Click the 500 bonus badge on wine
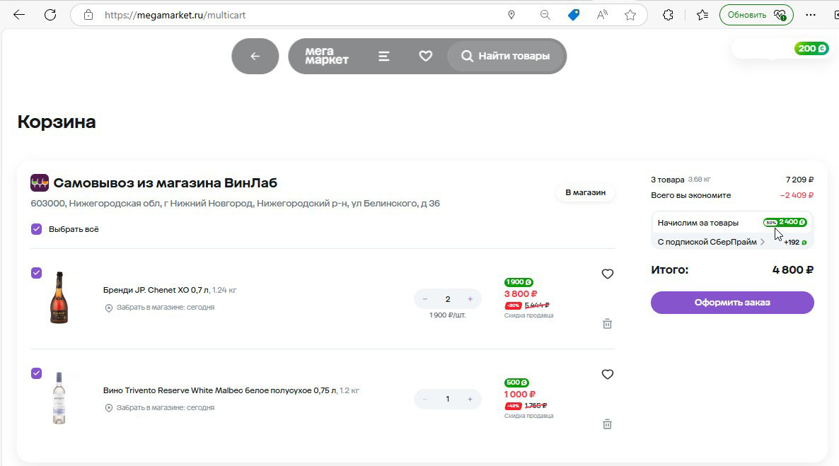 pyautogui.click(x=516, y=383)
